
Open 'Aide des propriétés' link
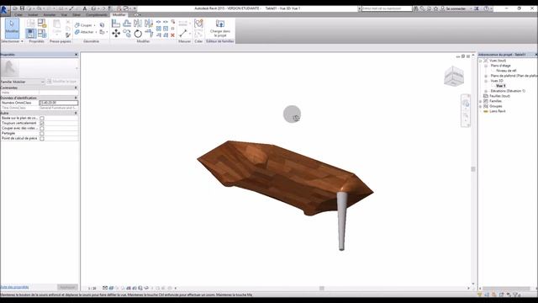point(14,287)
